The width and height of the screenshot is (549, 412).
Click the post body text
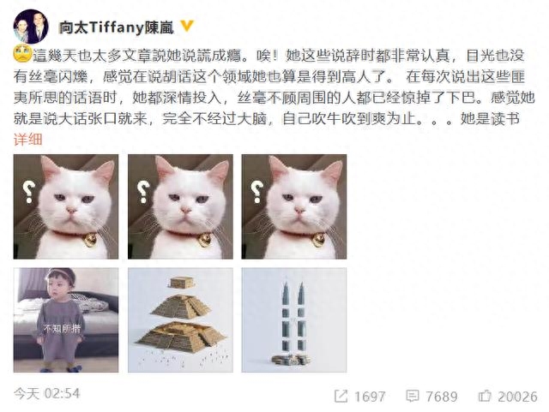[x=274, y=87]
